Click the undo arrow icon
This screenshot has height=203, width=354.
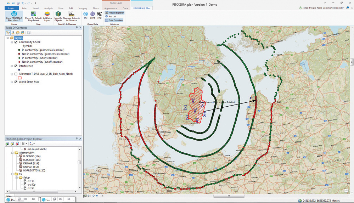pos(23,3)
